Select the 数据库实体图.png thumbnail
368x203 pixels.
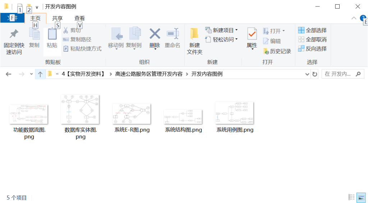80,109
